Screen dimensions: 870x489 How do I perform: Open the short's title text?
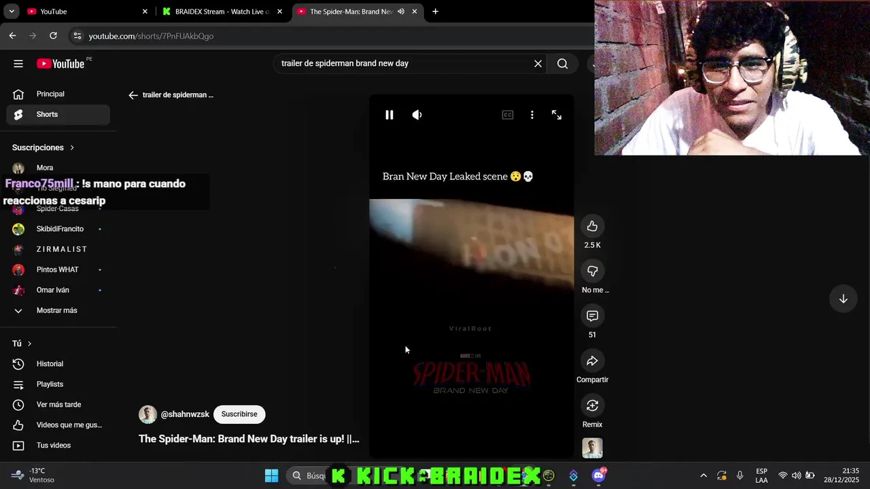point(249,439)
